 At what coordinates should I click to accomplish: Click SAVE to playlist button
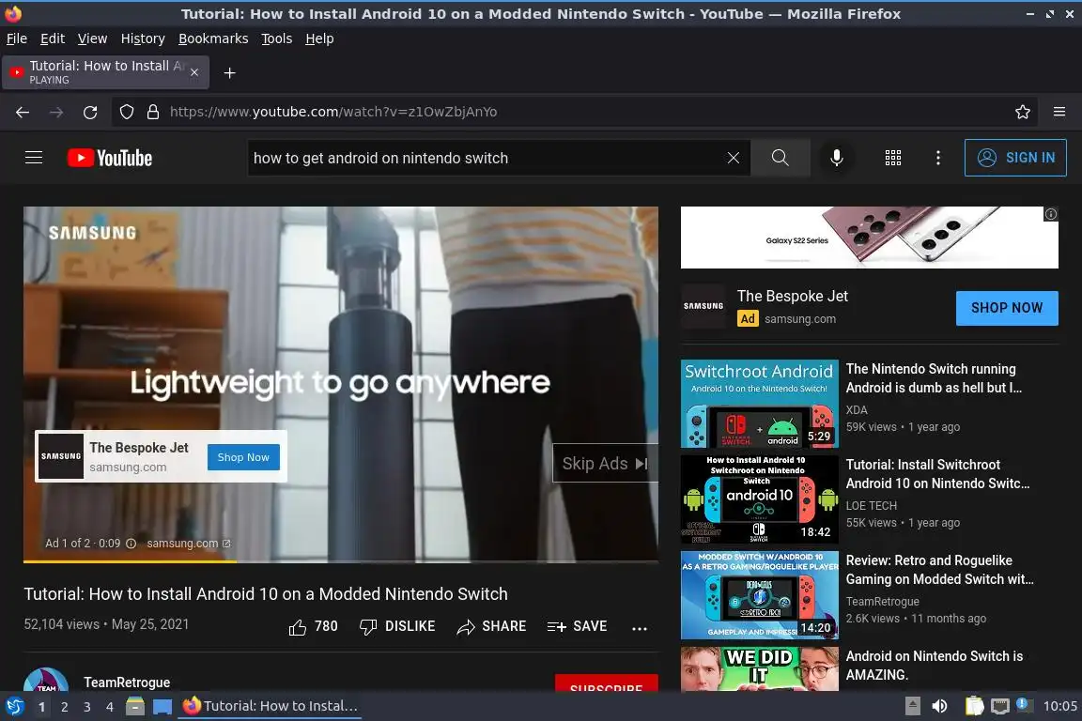[577, 626]
